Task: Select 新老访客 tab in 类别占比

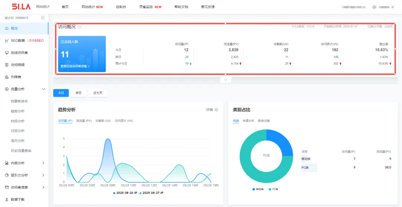Action: (264, 121)
